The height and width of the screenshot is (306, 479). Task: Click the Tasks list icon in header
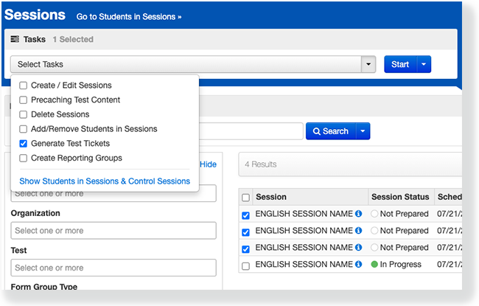15,39
